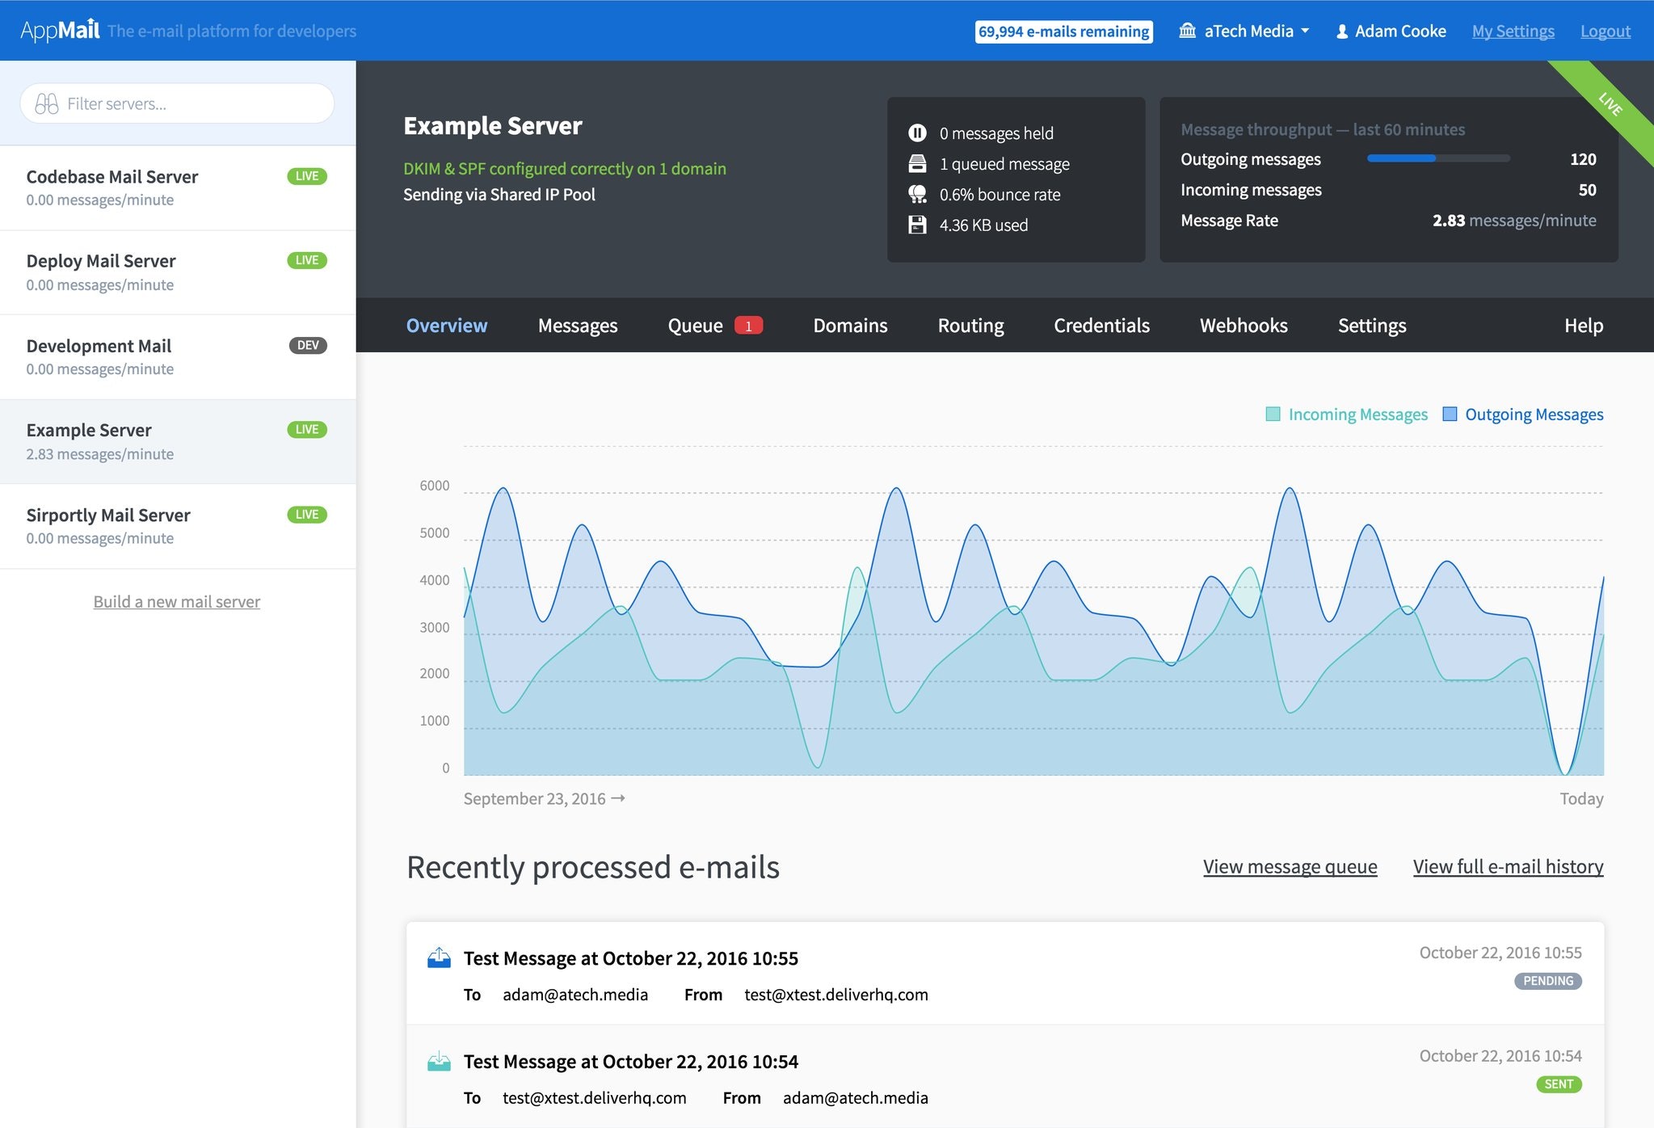
Task: Toggle Outgoing Messages series in chart legend
Action: point(1523,415)
